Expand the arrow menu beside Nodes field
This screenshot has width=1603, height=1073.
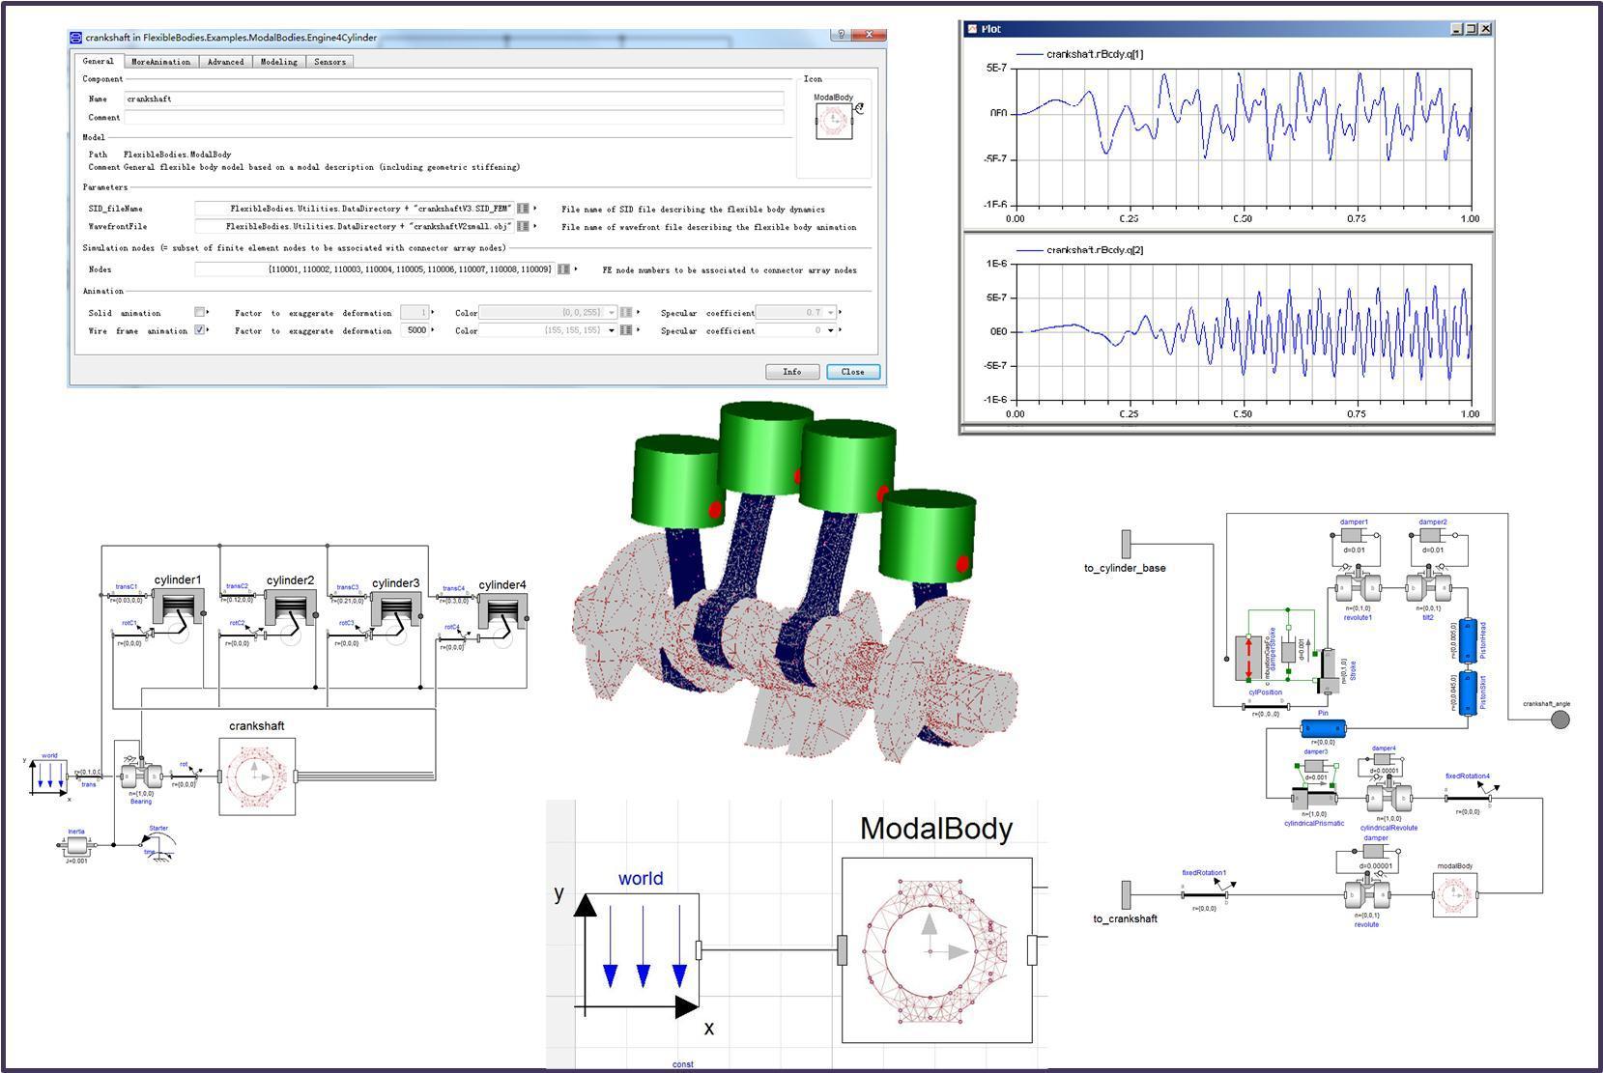pos(576,269)
